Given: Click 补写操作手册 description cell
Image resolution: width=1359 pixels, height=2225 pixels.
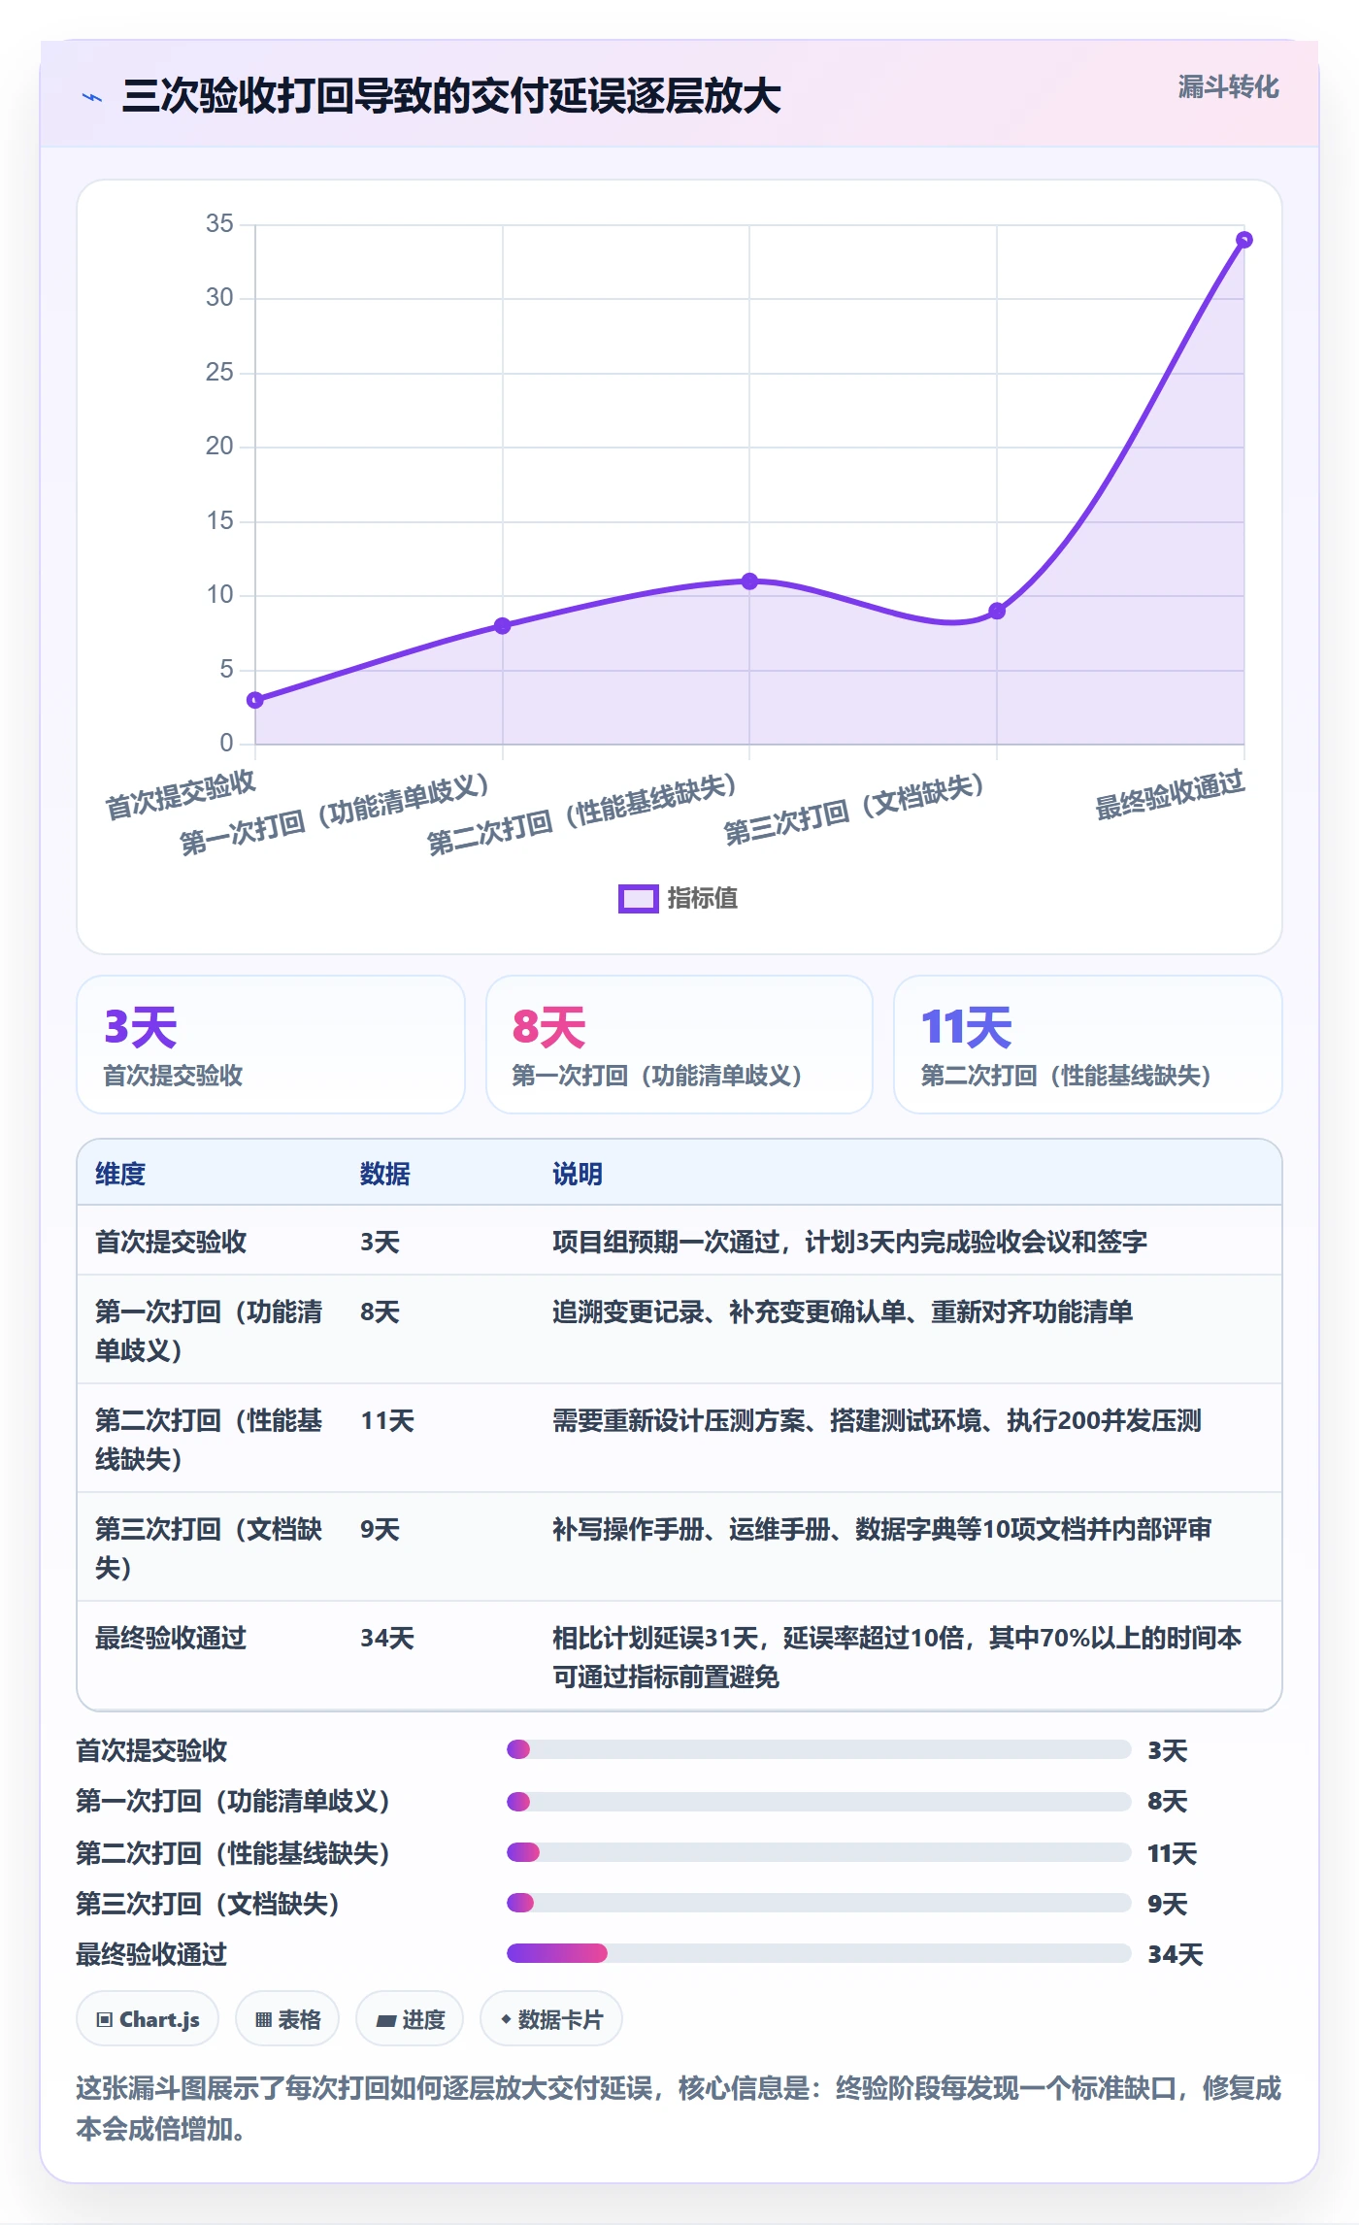Looking at the screenshot, I should pos(881,1529).
